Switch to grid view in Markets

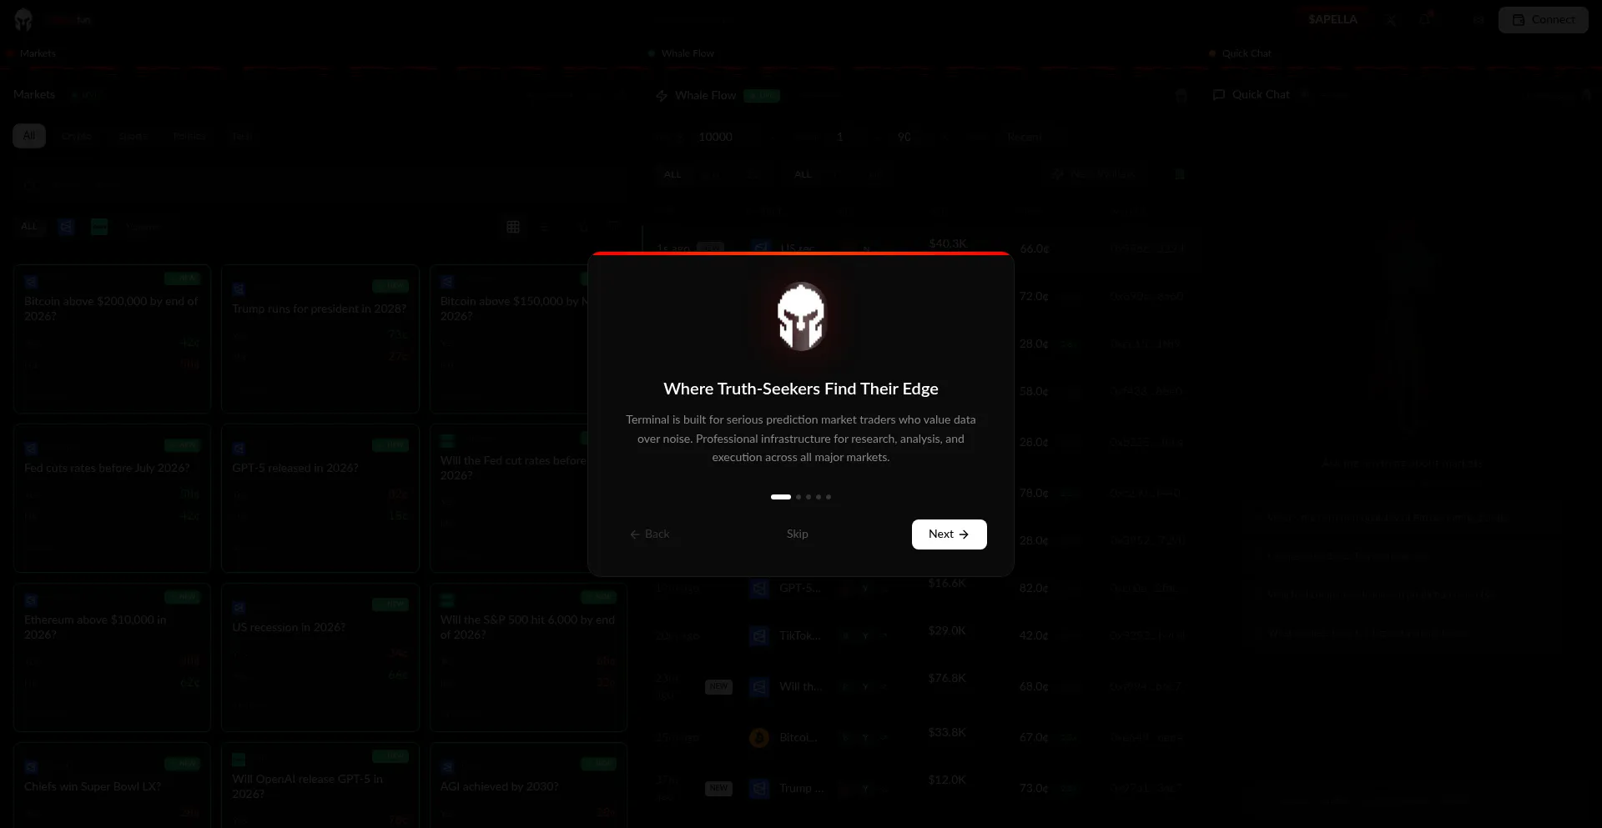pos(513,227)
